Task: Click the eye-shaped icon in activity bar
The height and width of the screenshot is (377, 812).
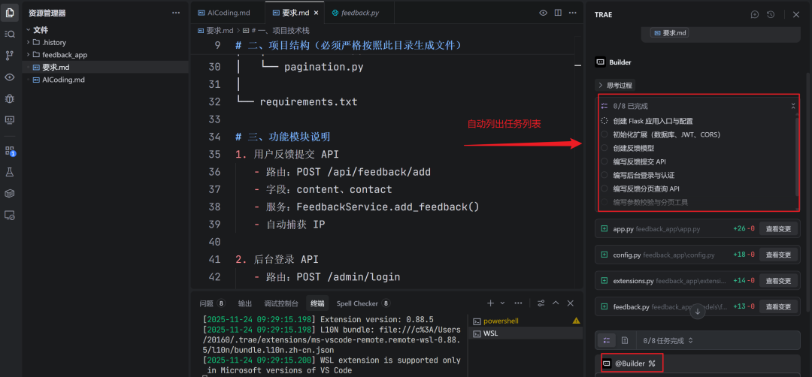Action: coord(9,77)
